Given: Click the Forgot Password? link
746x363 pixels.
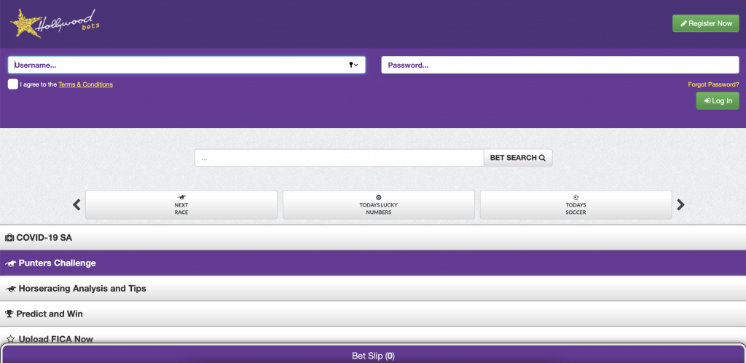Looking at the screenshot, I should coord(714,84).
